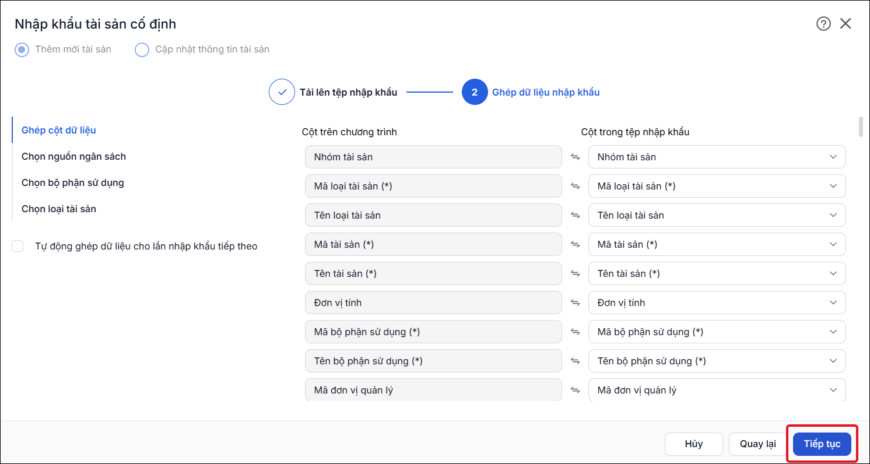
Task: Expand the Nhóm tài sản import column dropdown
Action: tap(717, 157)
